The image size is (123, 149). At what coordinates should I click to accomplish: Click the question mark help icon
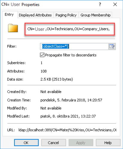100,4
